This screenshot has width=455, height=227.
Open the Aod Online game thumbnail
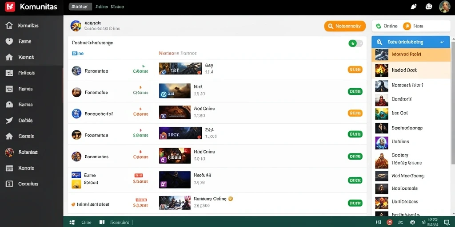(x=175, y=112)
